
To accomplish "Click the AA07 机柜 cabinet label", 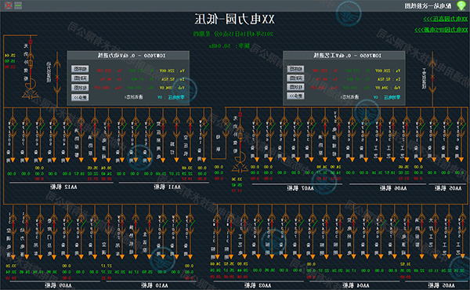I will tap(300, 188).
